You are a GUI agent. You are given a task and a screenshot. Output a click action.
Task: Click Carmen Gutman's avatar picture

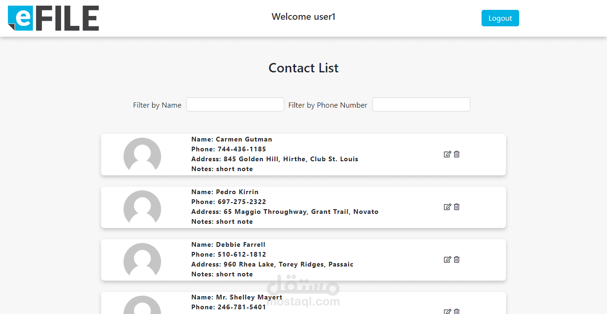(142, 156)
